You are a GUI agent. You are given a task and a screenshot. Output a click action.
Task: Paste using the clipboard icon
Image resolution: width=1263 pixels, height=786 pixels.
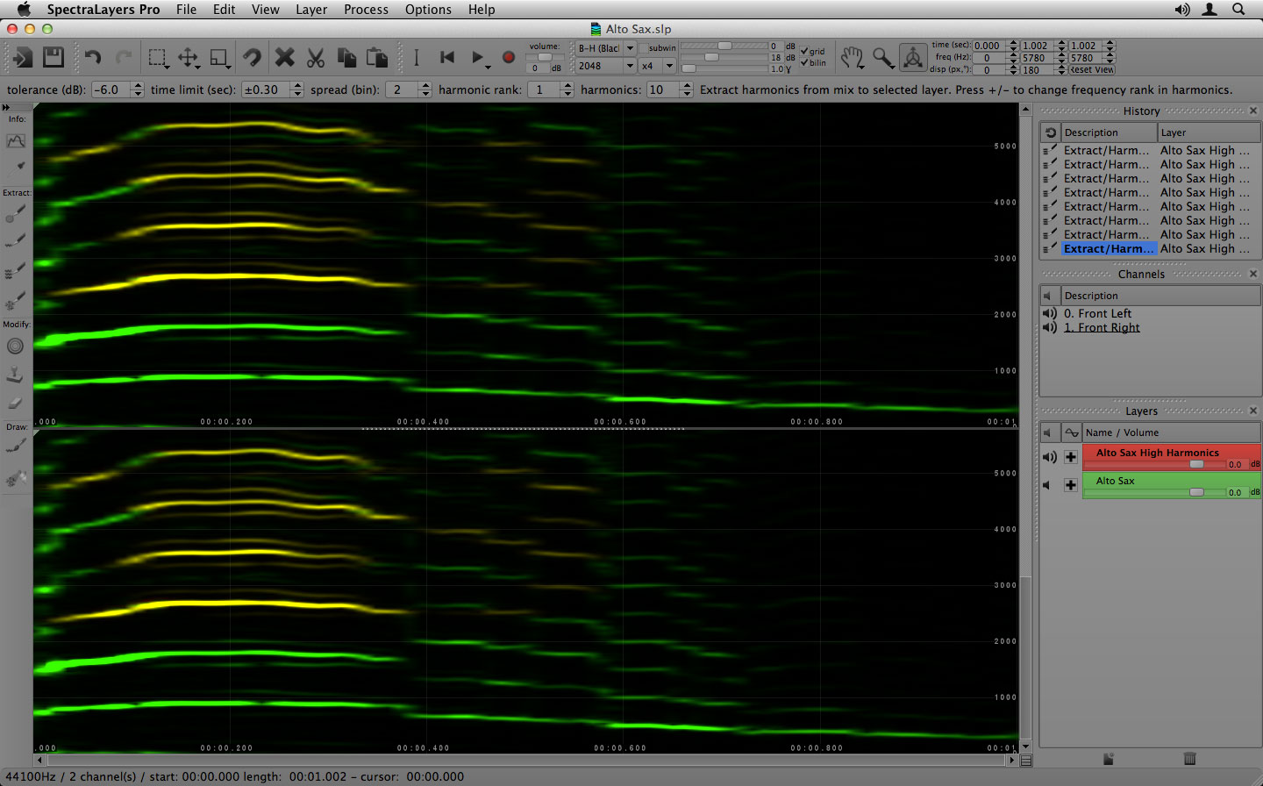[378, 58]
